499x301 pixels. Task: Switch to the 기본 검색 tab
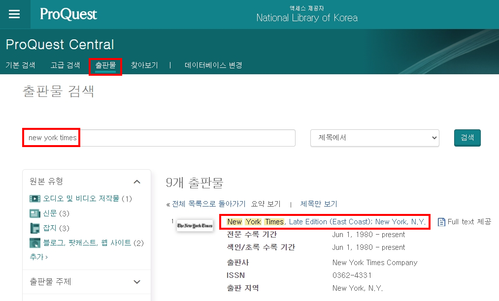20,65
